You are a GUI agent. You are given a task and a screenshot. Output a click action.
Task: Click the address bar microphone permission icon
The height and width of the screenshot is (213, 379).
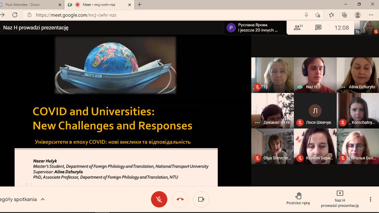(306, 15)
